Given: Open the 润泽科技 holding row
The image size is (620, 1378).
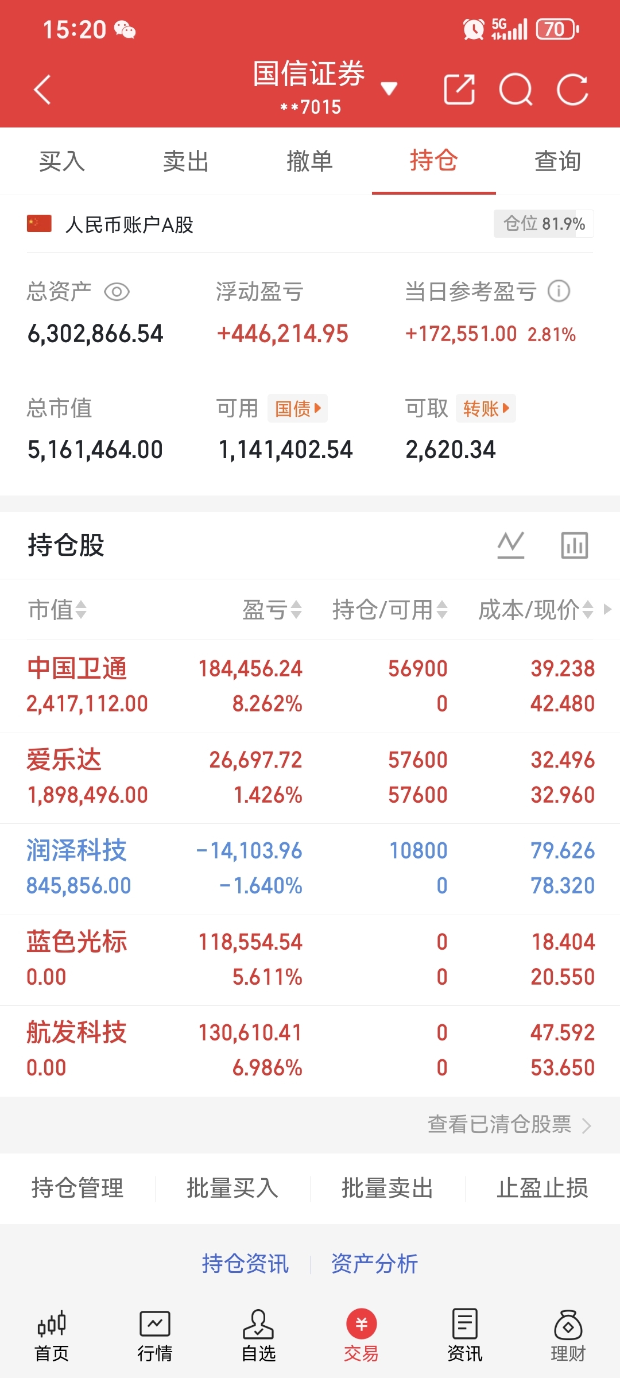Looking at the screenshot, I should tap(310, 869).
